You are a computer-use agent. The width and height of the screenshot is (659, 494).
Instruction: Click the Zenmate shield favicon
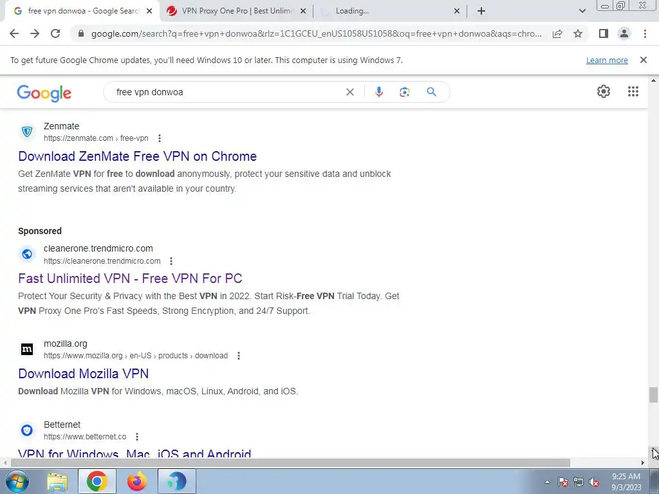pos(27,132)
